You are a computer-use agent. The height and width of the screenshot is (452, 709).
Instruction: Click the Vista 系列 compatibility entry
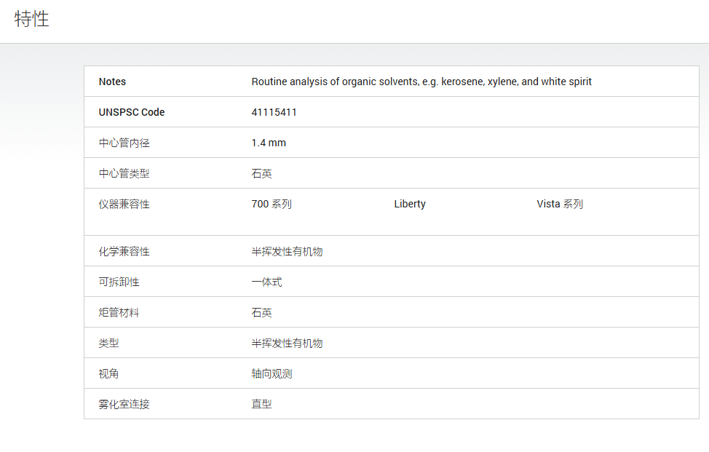point(560,204)
